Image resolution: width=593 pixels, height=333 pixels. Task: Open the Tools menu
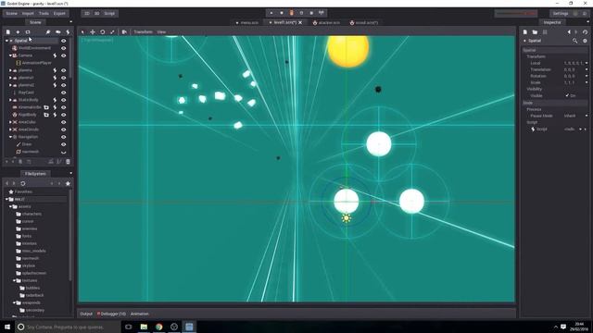[44, 13]
